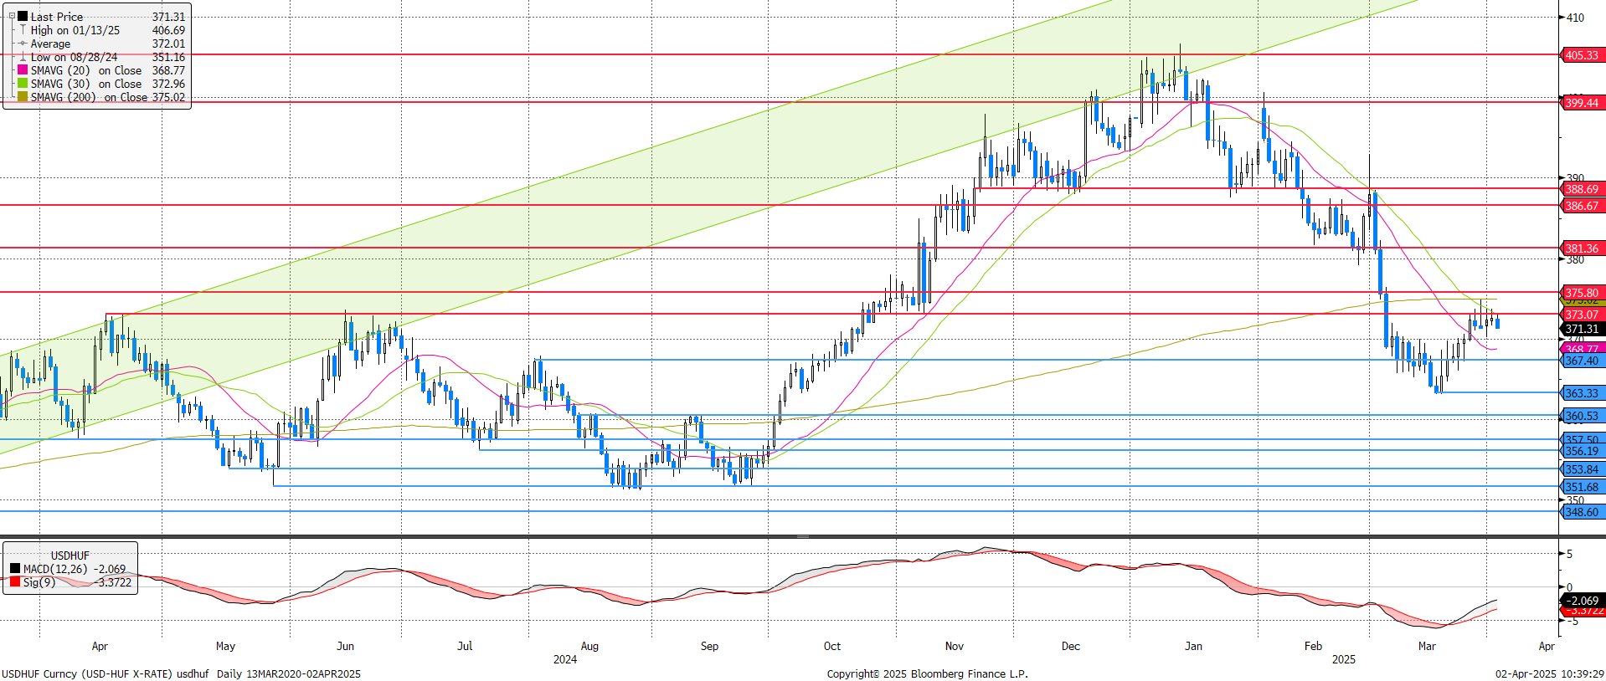Click the black Last Price color swatch
1606x681 pixels.
[23, 16]
